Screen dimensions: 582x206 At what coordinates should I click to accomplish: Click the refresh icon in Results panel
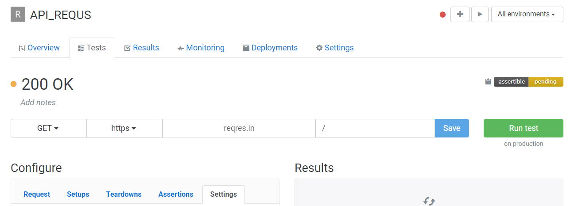coord(429,201)
